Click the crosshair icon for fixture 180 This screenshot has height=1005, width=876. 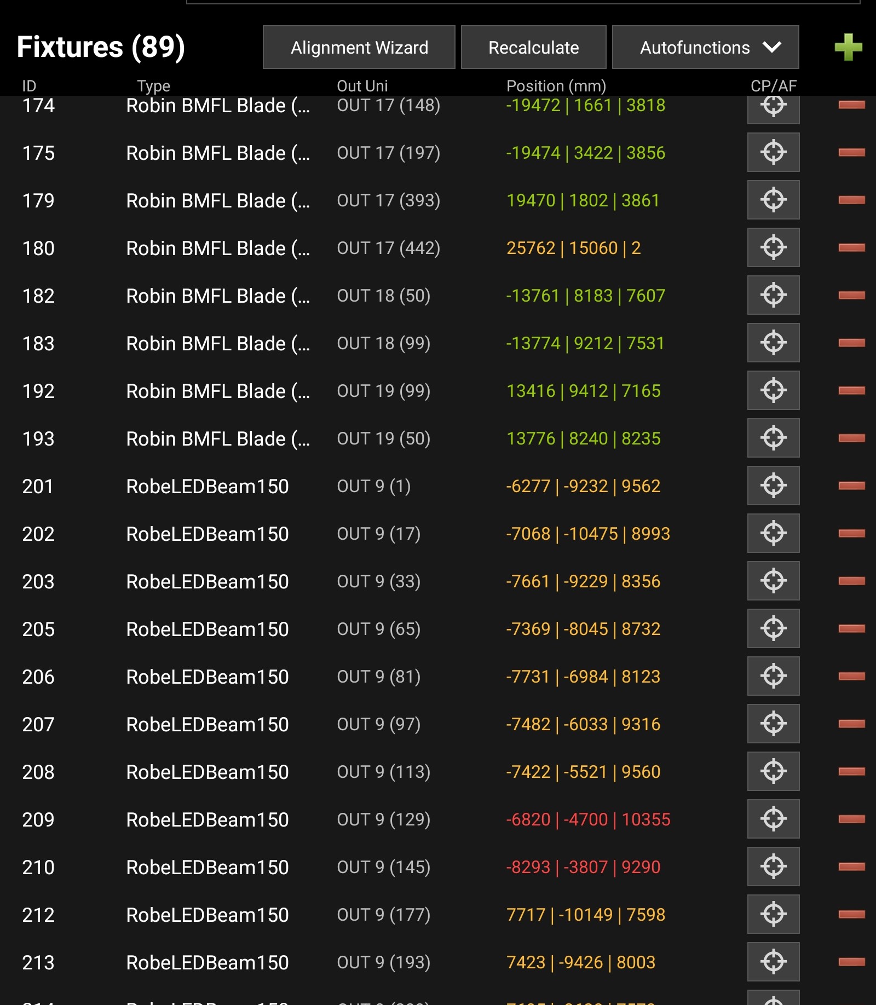[773, 247]
